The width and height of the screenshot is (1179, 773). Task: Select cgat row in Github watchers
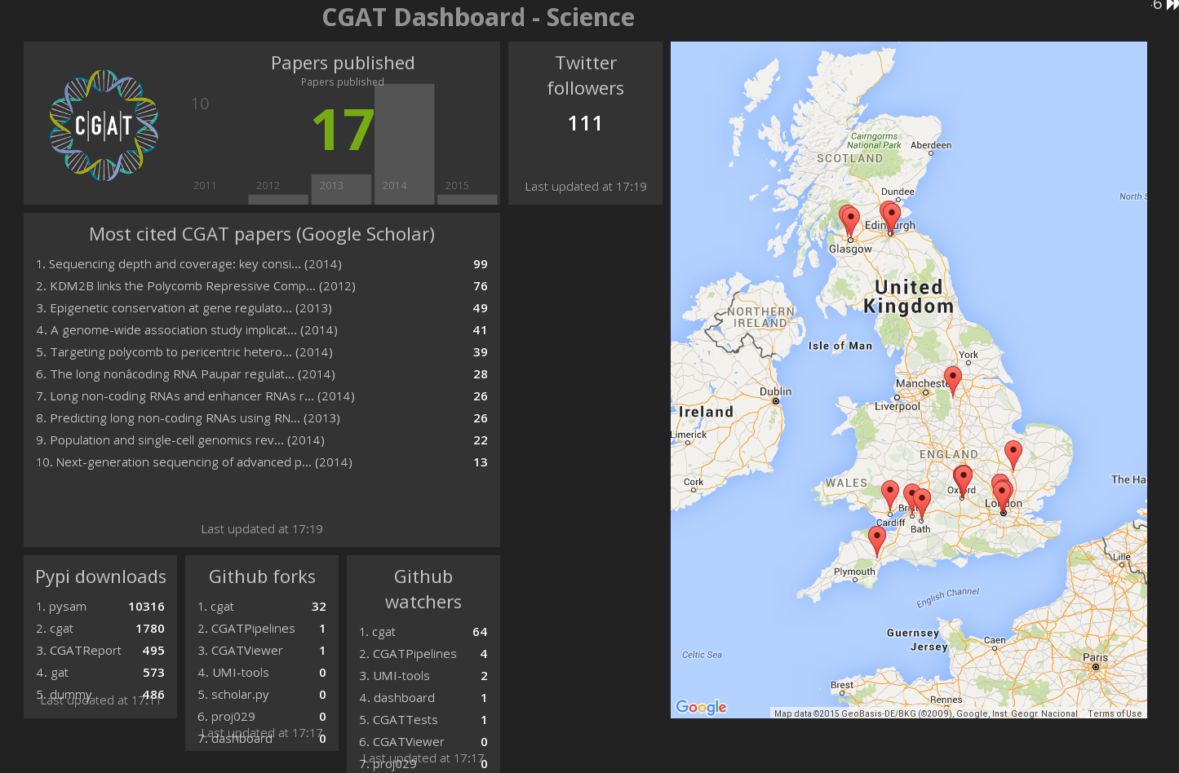[x=423, y=632]
